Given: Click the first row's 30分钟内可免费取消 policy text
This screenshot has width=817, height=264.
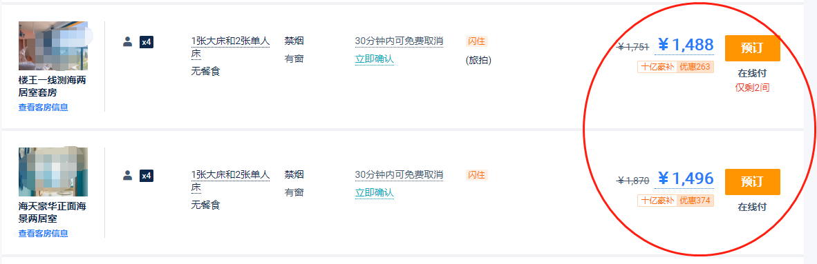Looking at the screenshot, I should (399, 41).
